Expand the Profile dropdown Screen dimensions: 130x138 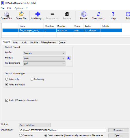pos(44,53)
